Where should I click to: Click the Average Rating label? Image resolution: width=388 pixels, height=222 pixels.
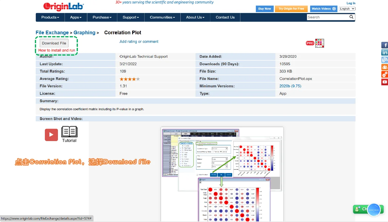(54, 79)
